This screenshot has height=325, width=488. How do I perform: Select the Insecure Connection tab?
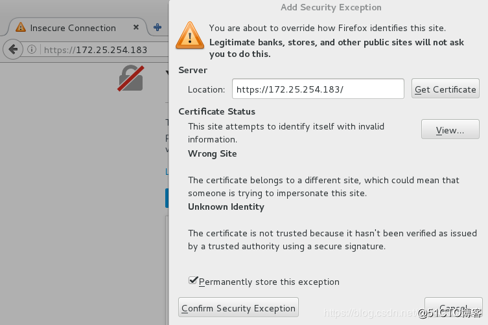pos(77,28)
